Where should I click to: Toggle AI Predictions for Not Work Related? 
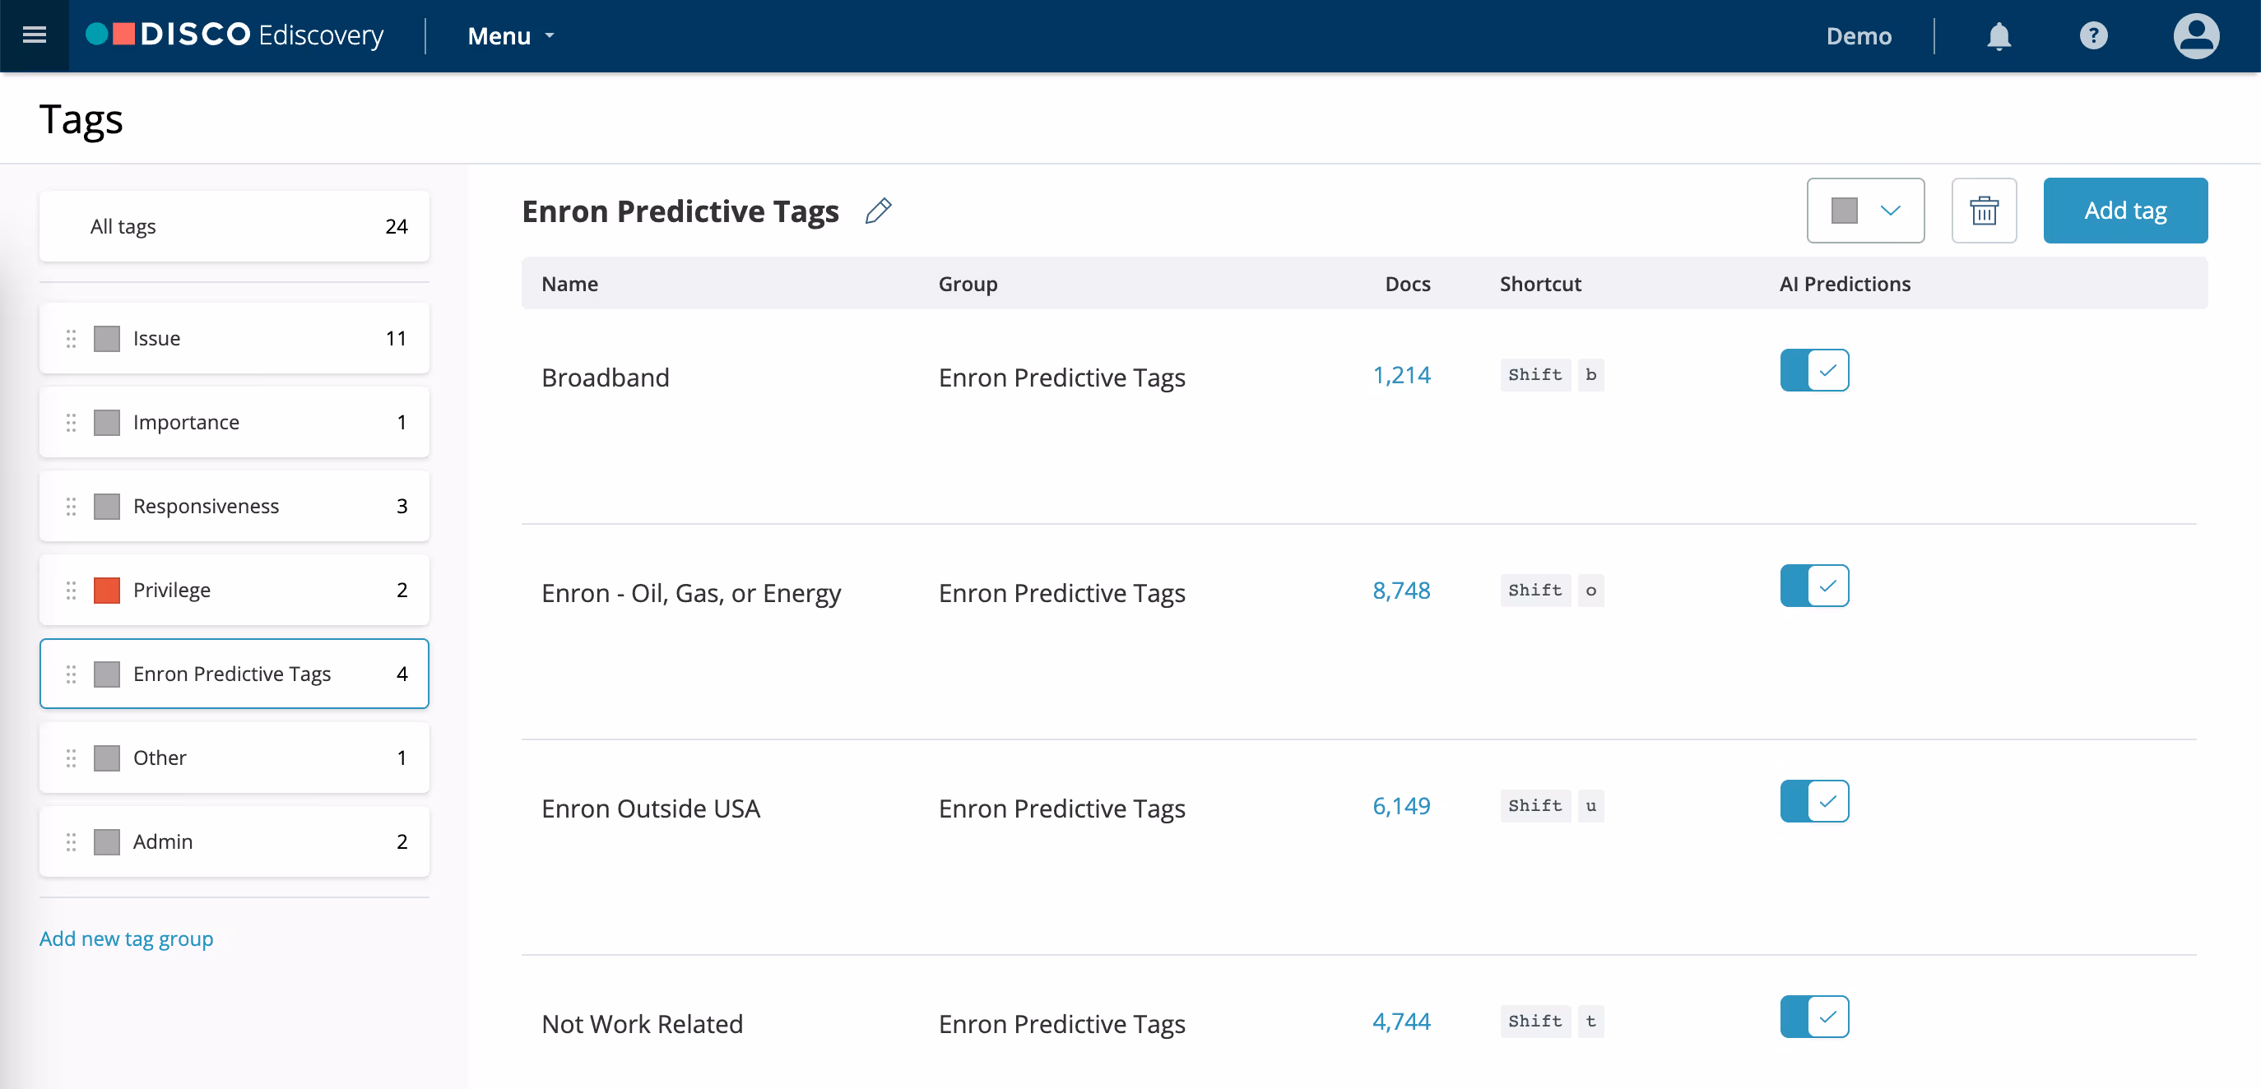click(x=1814, y=1016)
